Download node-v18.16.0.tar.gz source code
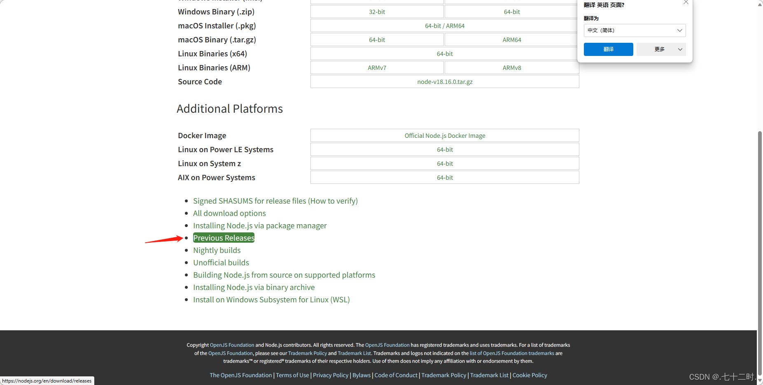 click(445, 82)
